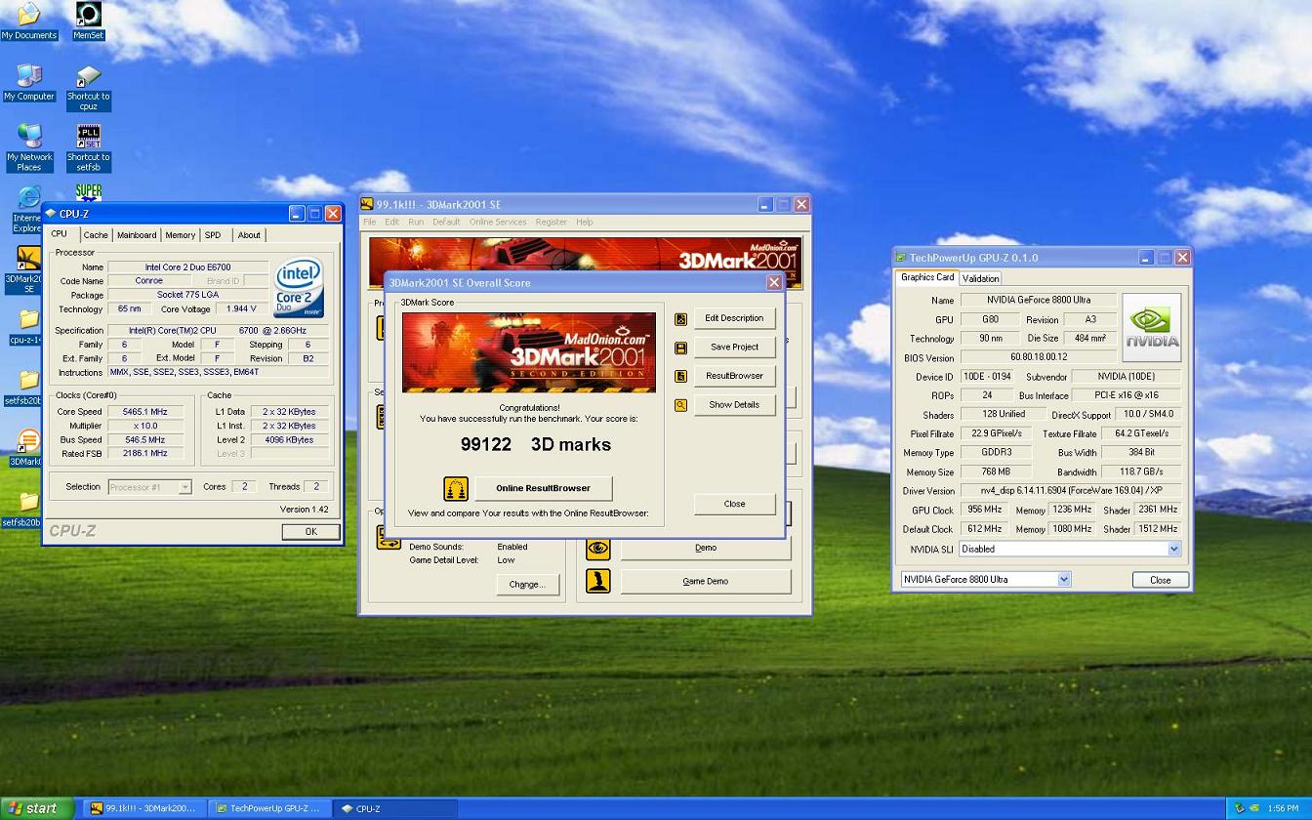Select the cpu-z folder on the desktop
Viewport: 1312px width, 820px height.
click(x=27, y=327)
